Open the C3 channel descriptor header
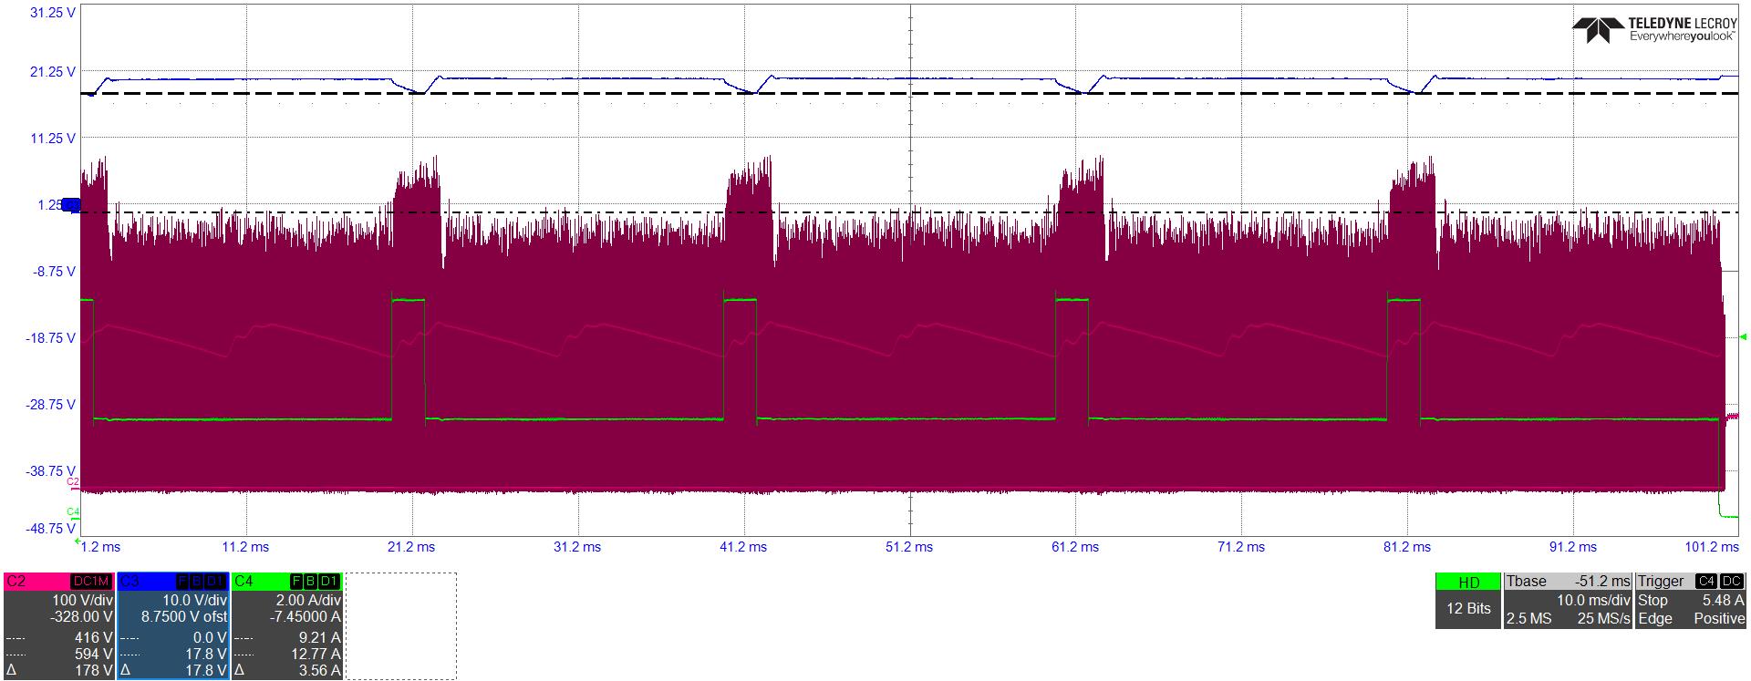The width and height of the screenshot is (1751, 681). click(172, 582)
